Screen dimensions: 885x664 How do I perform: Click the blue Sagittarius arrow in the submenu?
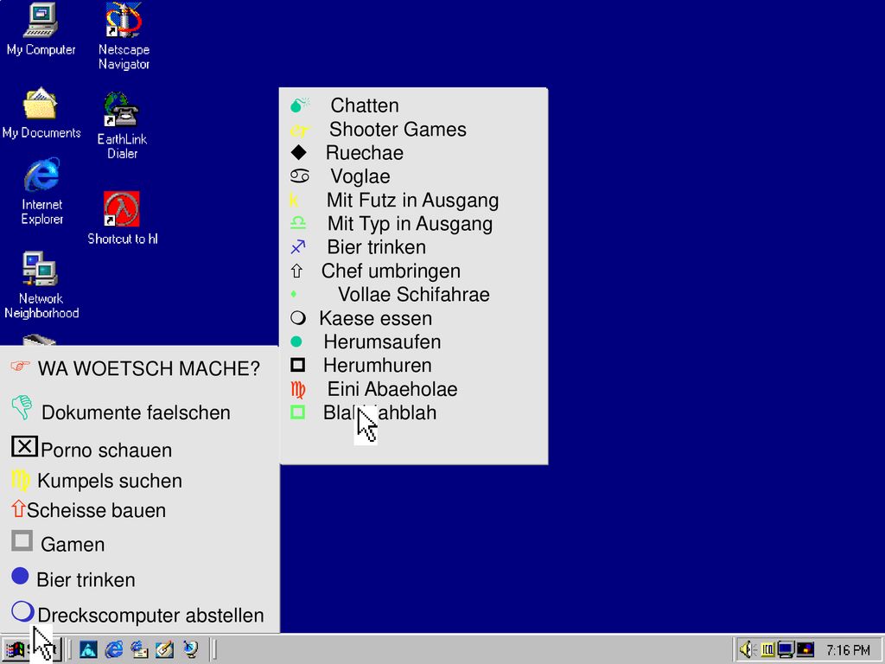(297, 246)
